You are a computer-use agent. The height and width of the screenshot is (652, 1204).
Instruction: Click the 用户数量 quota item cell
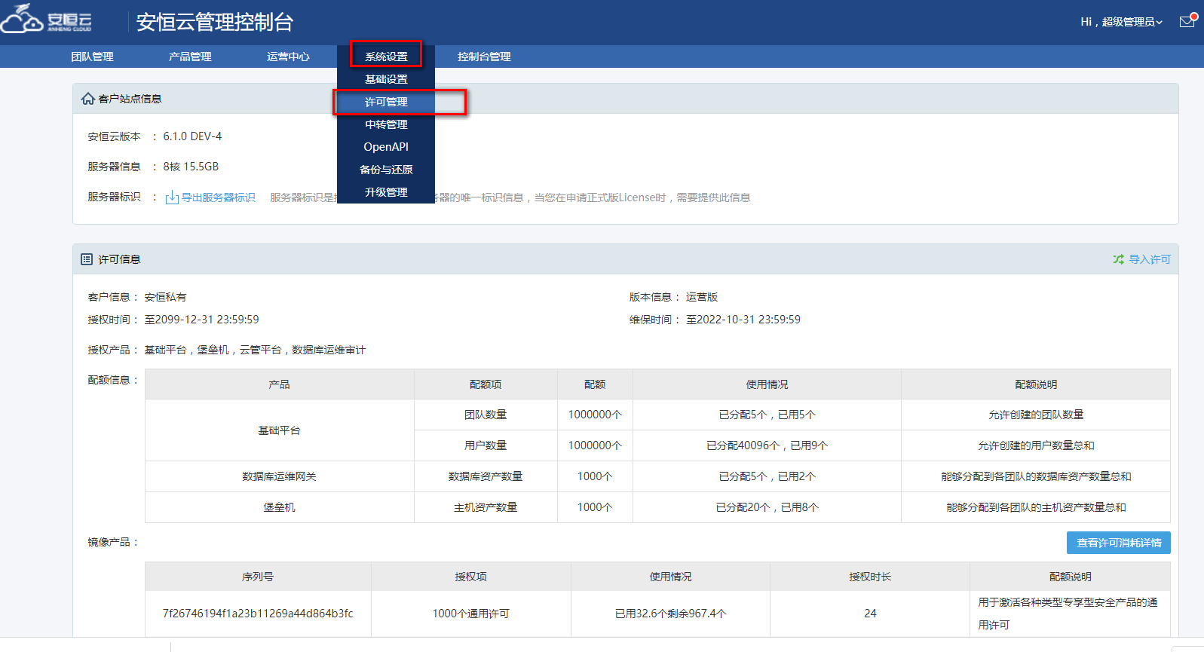click(486, 445)
